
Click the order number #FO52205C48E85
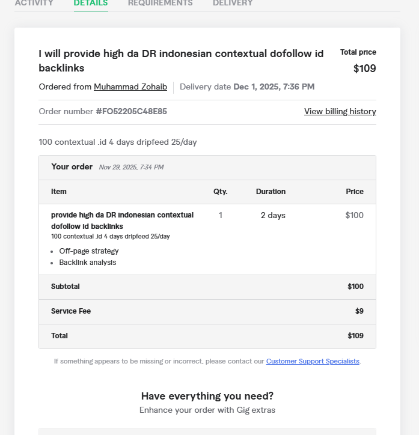(x=131, y=111)
